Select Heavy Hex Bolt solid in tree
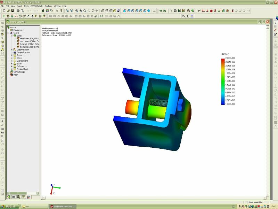Screen dimensions: 278x209 pos(29,38)
